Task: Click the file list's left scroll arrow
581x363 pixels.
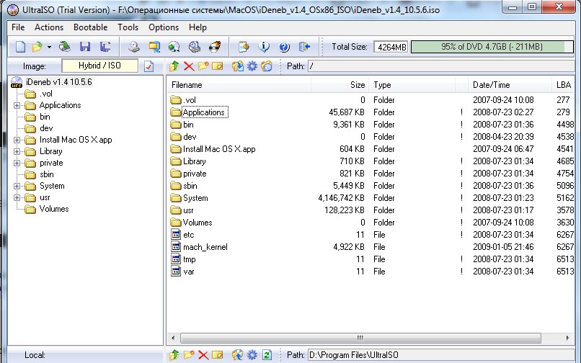Action: (173, 338)
